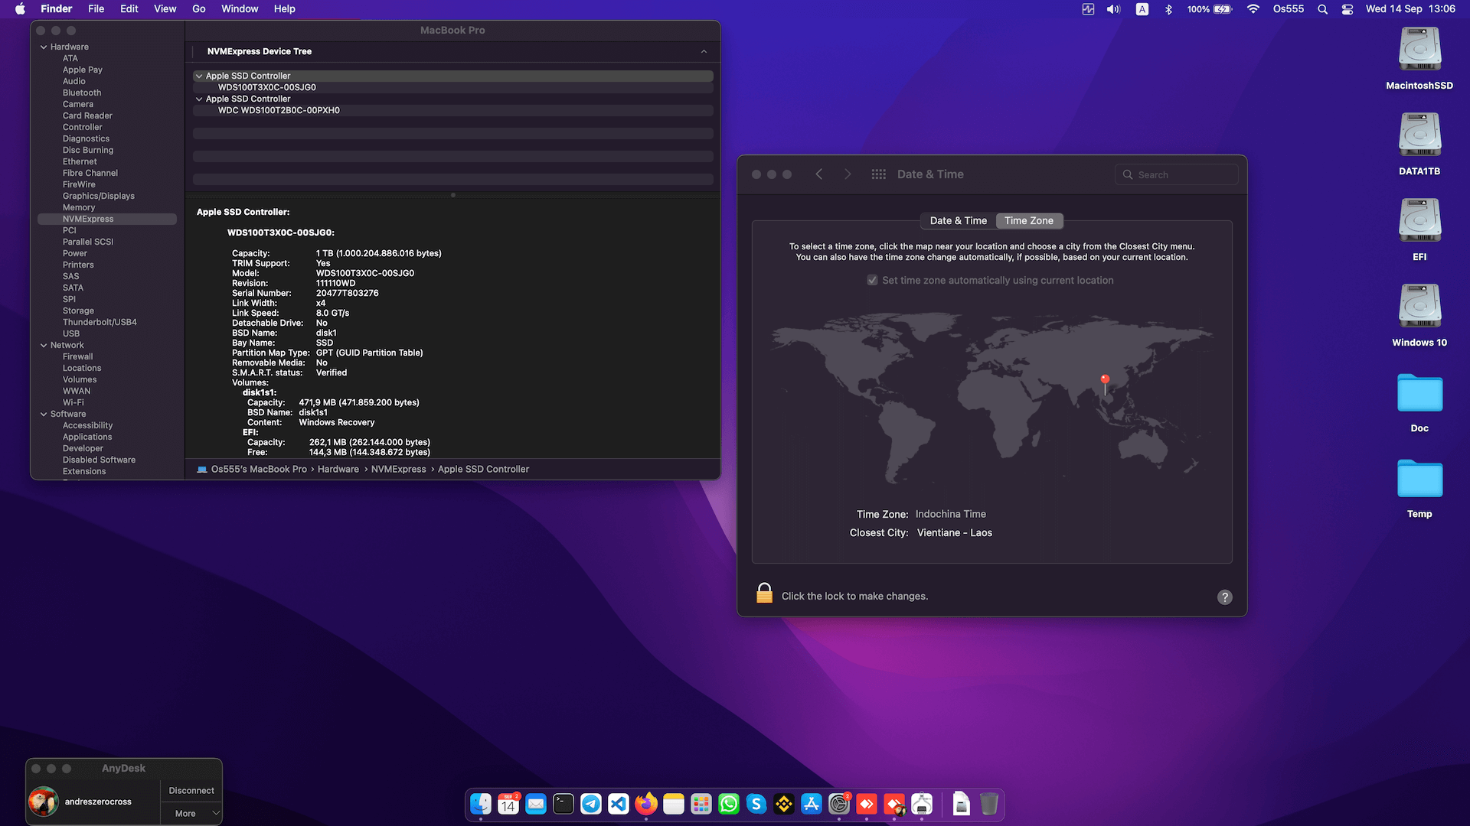Open the DATA1TB drive on desktop
The width and height of the screenshot is (1470, 826).
[x=1419, y=135]
